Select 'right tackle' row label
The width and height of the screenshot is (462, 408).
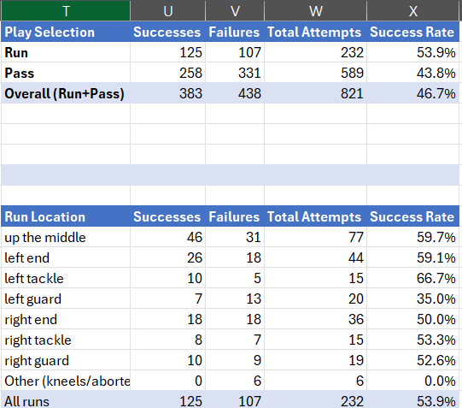66,340
